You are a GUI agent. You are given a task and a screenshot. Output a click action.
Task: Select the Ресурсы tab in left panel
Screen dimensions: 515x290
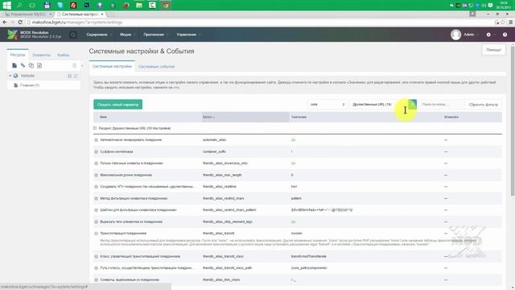18,55
